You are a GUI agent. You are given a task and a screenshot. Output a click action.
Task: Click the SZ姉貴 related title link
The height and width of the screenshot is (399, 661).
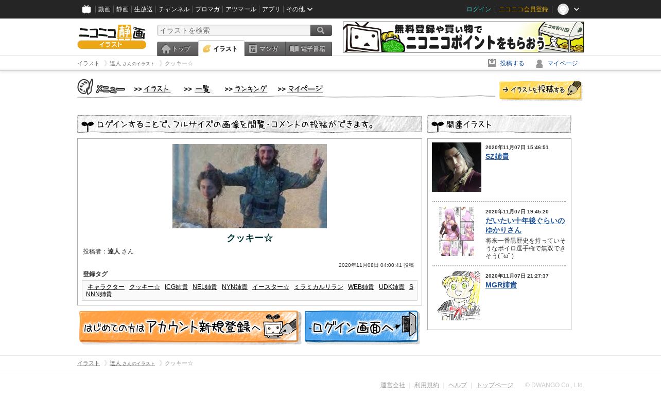coord(497,156)
